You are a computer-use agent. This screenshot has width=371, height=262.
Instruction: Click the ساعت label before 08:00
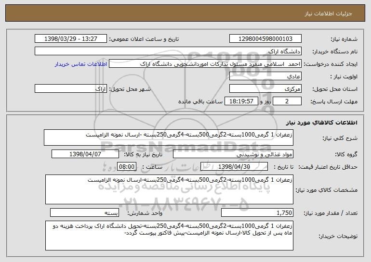point(152,167)
